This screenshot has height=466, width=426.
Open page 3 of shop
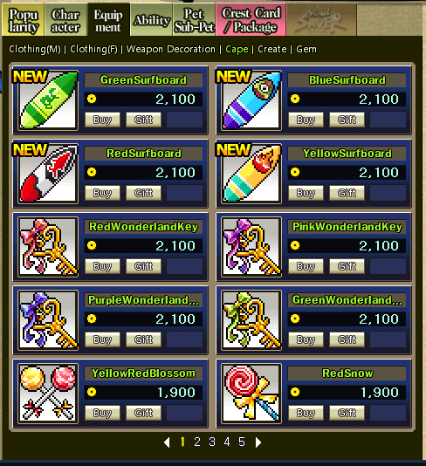click(x=212, y=442)
